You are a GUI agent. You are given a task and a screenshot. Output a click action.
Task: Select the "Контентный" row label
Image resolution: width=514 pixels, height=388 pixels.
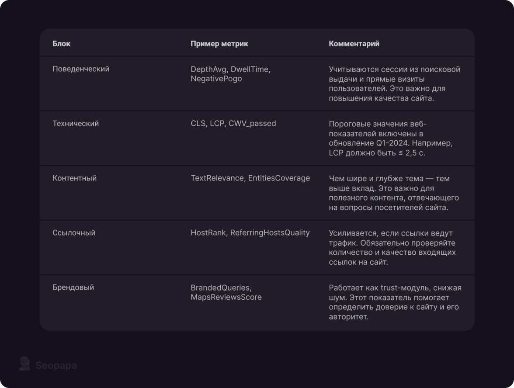(x=75, y=178)
